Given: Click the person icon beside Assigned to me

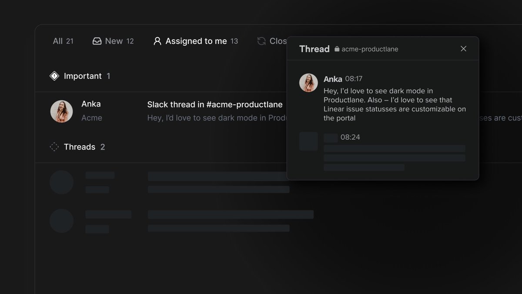Looking at the screenshot, I should coord(157,41).
